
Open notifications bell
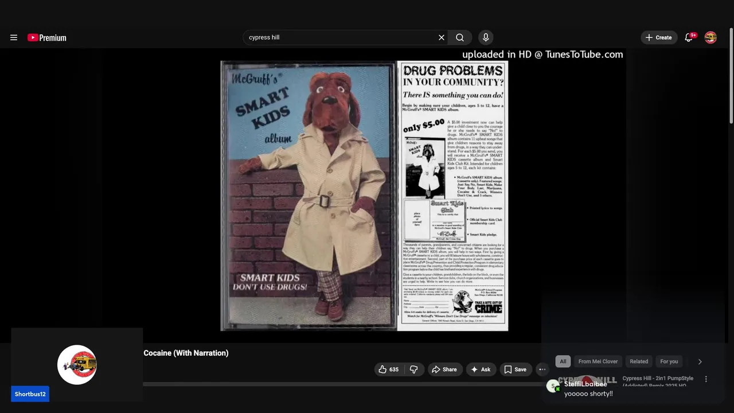689,37
